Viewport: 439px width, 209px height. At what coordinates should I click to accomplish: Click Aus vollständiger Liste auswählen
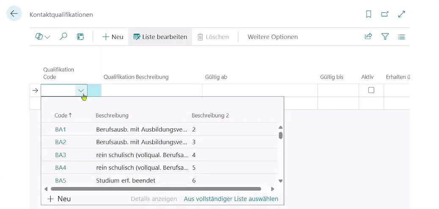click(x=231, y=199)
